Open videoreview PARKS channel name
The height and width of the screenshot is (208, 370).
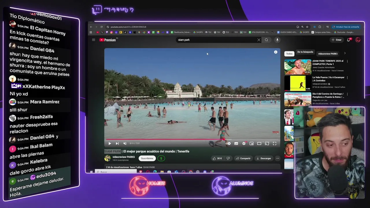(123, 157)
